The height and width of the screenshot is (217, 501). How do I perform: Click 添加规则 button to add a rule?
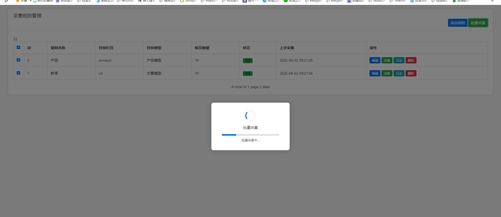point(457,23)
